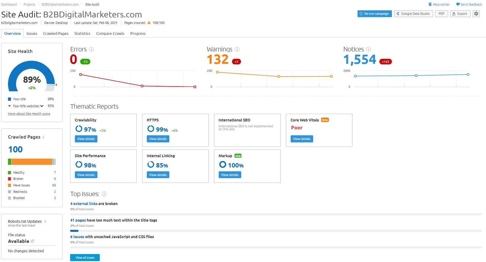Click the Notices info icon
Screen dimensions: 486x262
click(368, 49)
